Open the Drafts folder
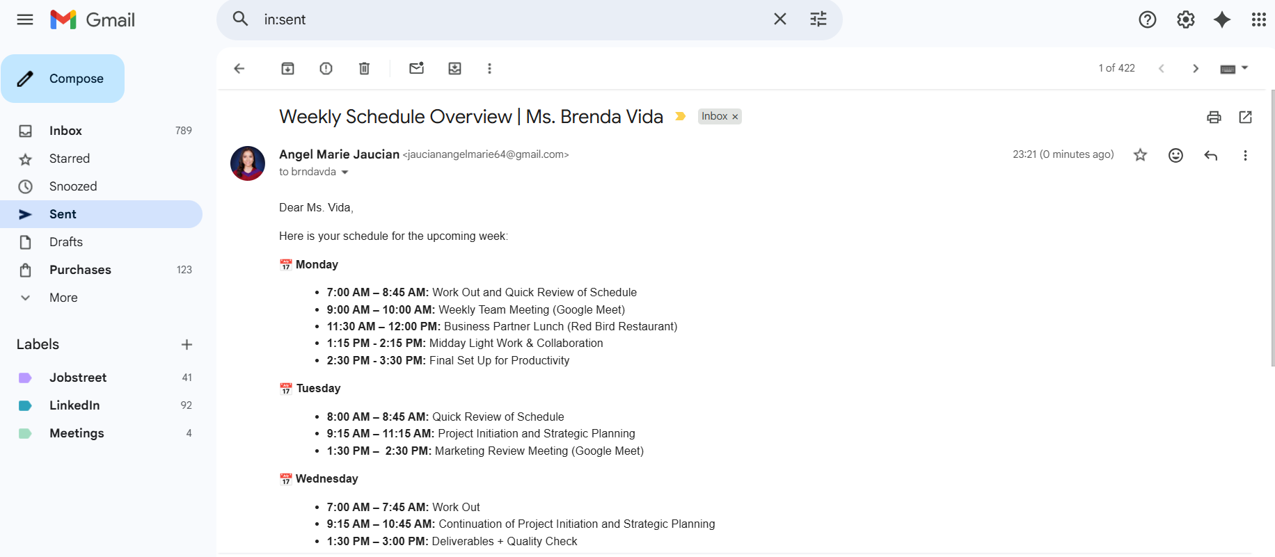This screenshot has width=1275, height=557. (66, 242)
